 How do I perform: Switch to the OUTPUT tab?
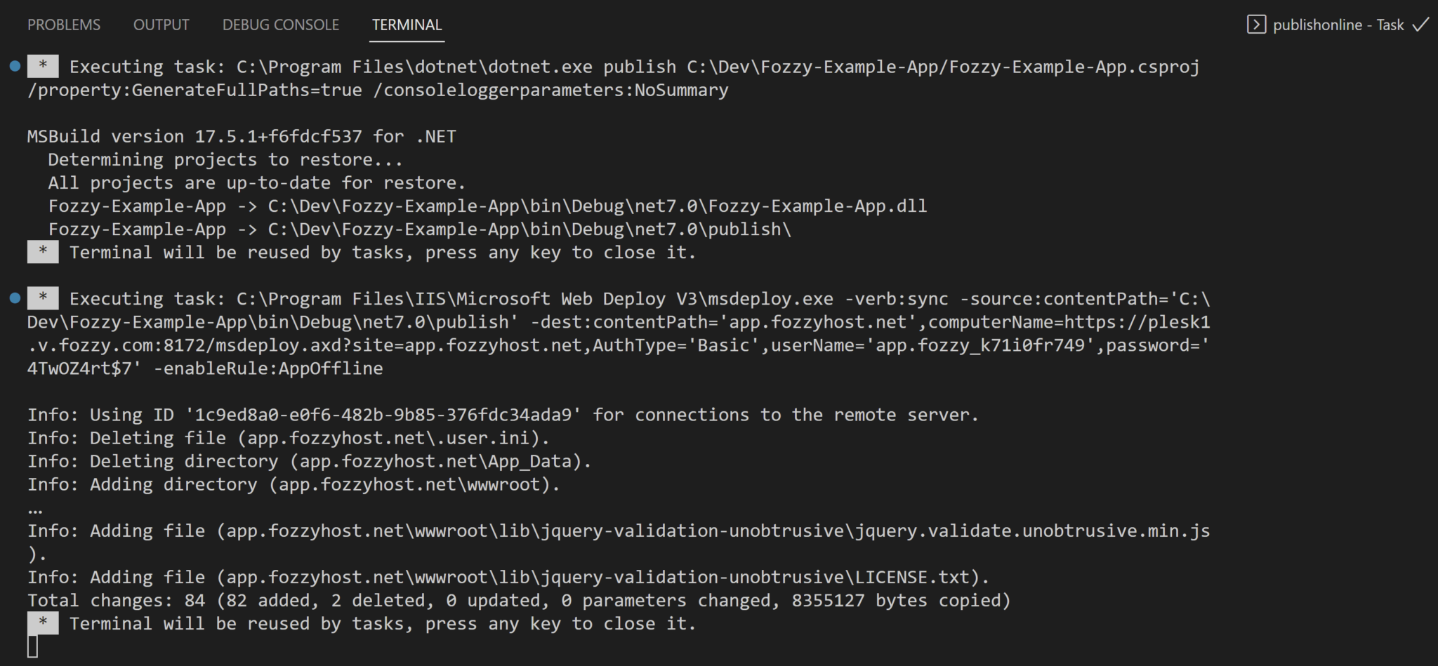coord(161,25)
